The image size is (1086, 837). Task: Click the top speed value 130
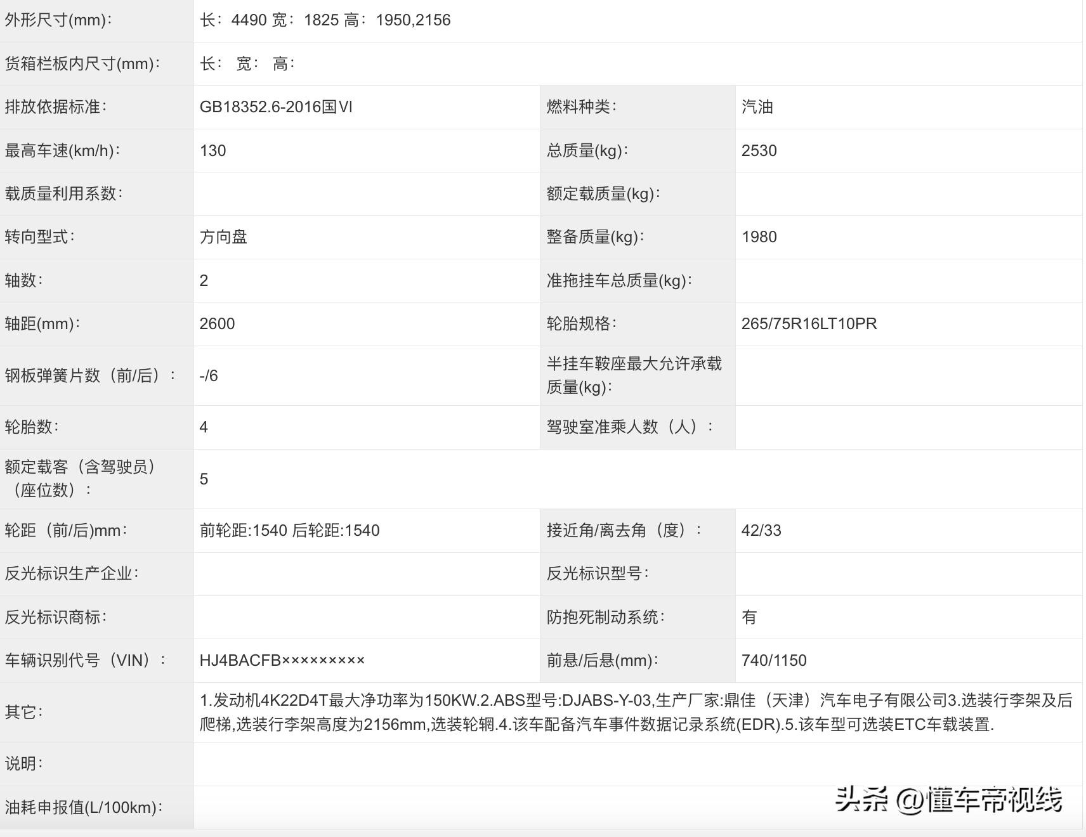(213, 151)
